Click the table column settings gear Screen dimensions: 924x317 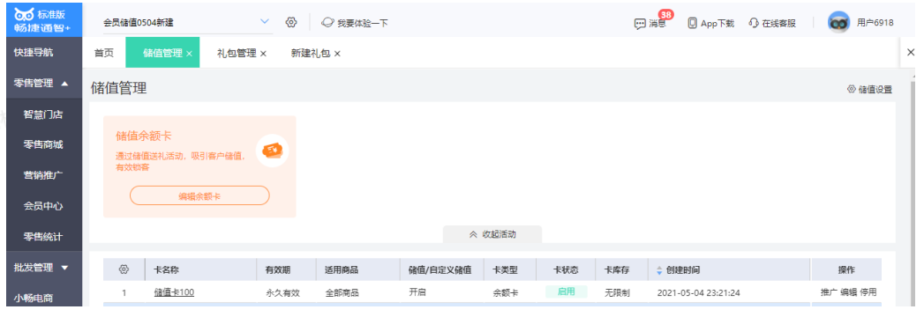[124, 269]
